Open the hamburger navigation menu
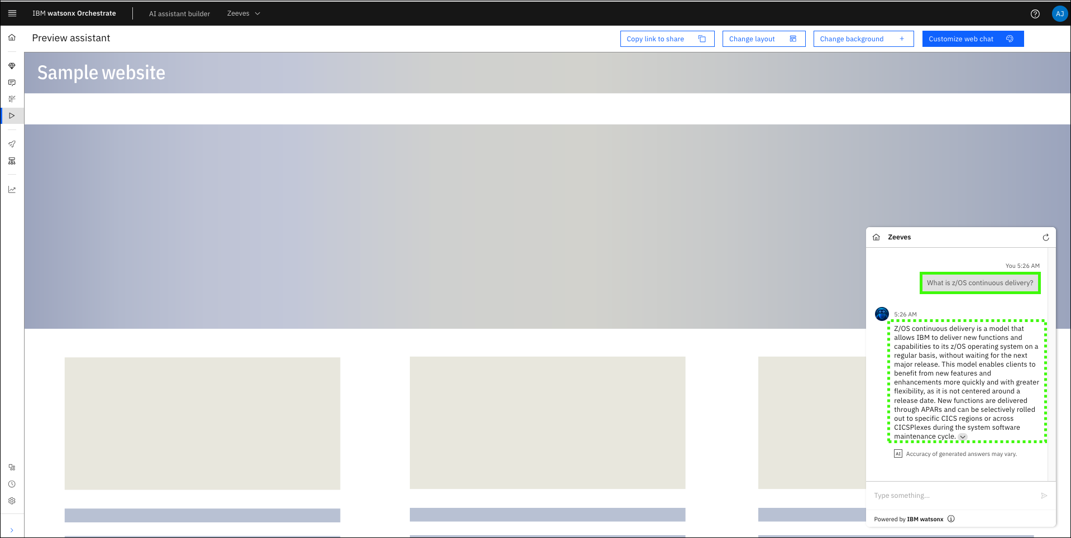 point(12,13)
